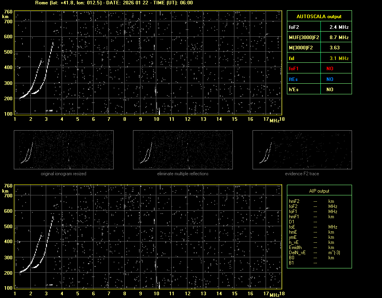382x298 pixels.
Task: Click the blue ftEs label
Action: point(294,79)
